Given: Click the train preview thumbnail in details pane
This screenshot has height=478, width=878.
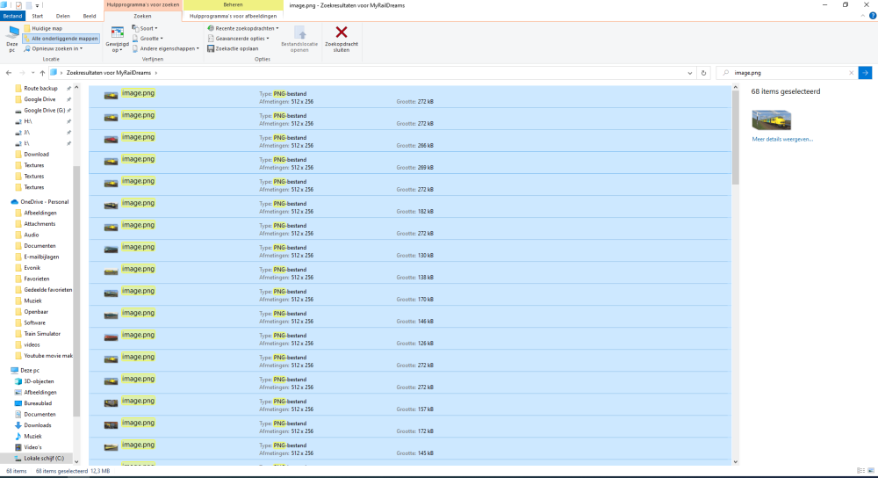Looking at the screenshot, I should pyautogui.click(x=771, y=119).
